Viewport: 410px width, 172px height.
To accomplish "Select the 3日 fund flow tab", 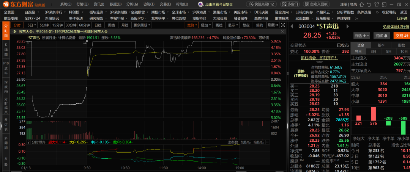I will point(374,52).
